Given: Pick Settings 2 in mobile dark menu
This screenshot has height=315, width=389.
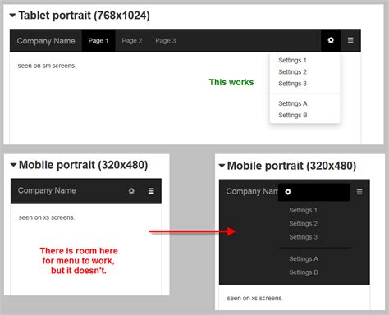Looking at the screenshot, I should coord(303,224).
